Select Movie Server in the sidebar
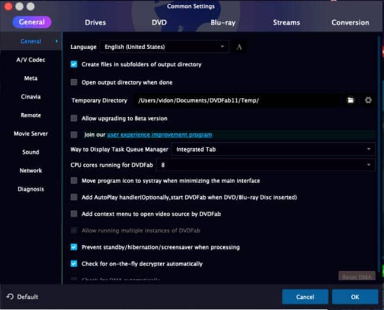The image size is (384, 310). 31,133
